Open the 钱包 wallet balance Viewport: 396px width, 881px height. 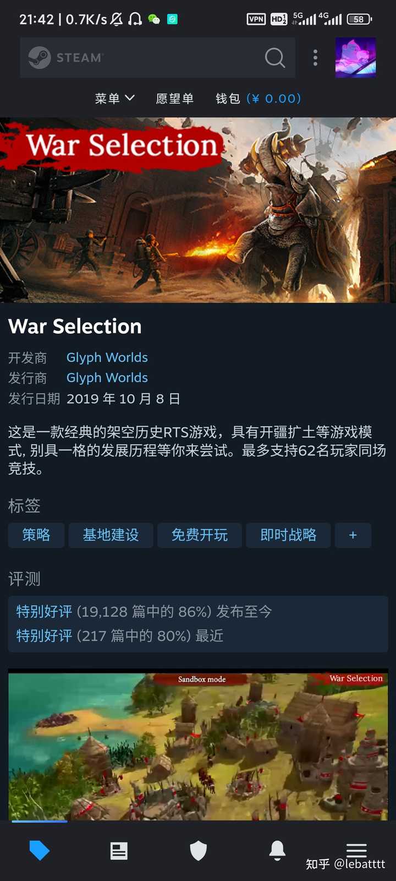coord(258,99)
